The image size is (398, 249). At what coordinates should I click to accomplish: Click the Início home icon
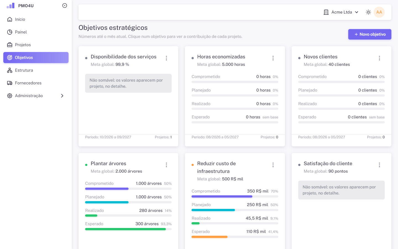pyautogui.click(x=10, y=19)
